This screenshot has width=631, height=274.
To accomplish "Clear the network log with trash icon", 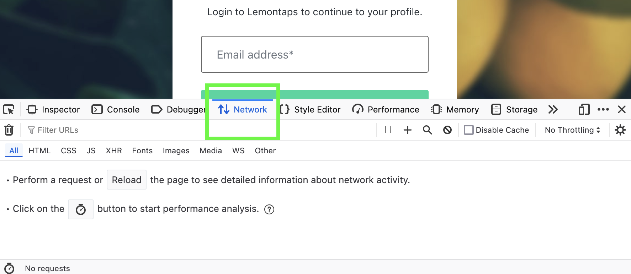I will pyautogui.click(x=9, y=130).
